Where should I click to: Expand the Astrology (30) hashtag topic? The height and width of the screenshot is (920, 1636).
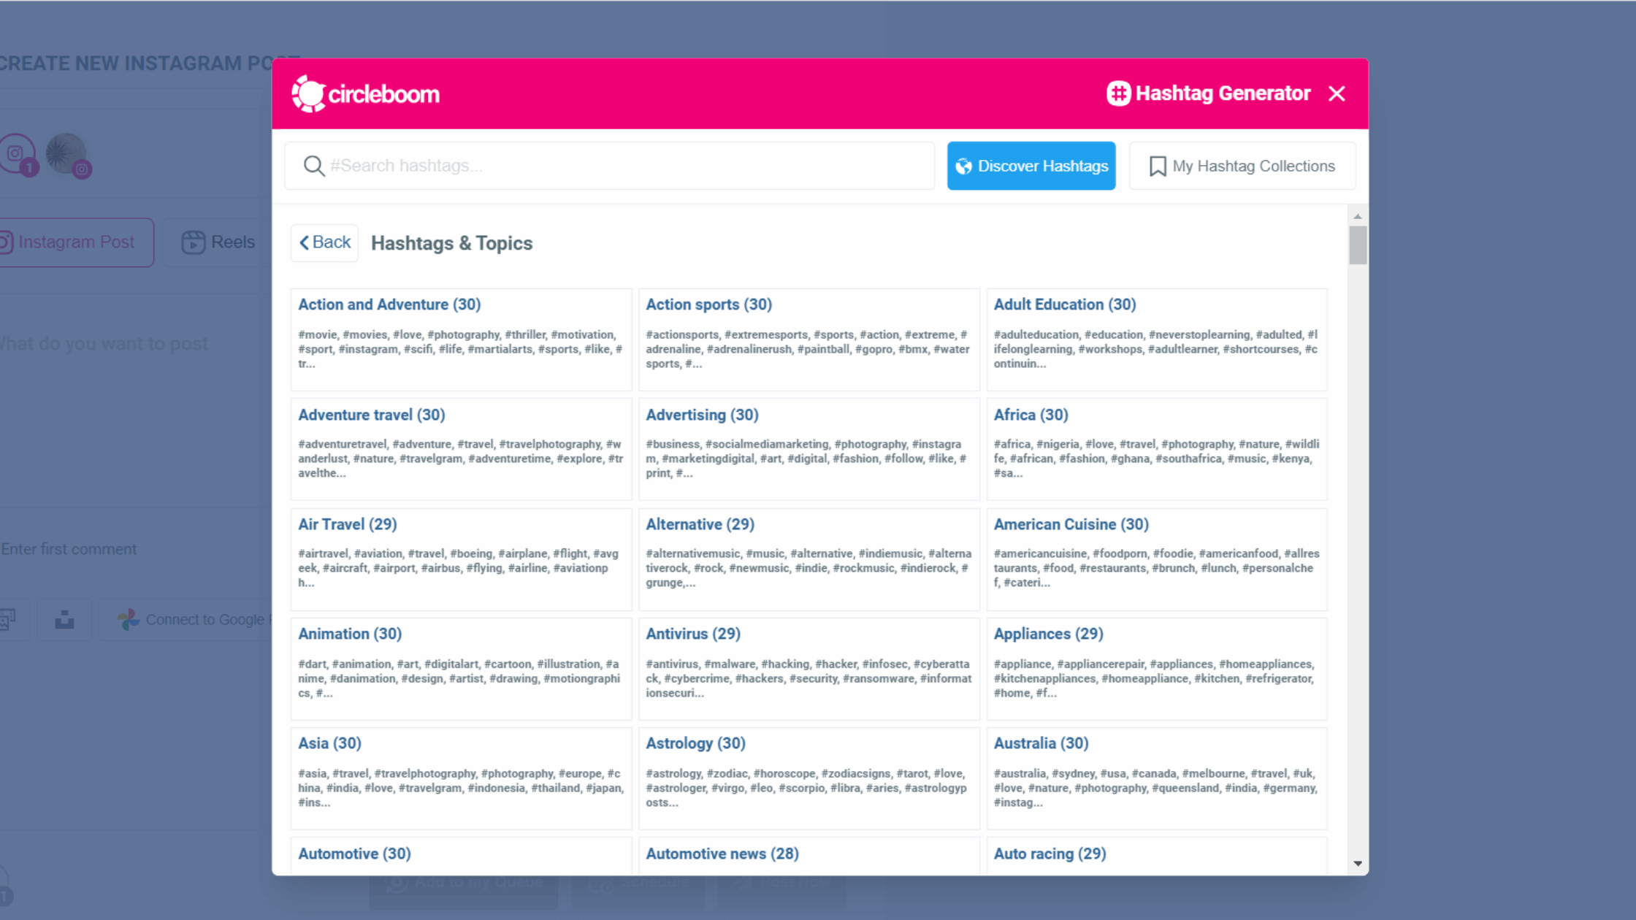coord(695,743)
